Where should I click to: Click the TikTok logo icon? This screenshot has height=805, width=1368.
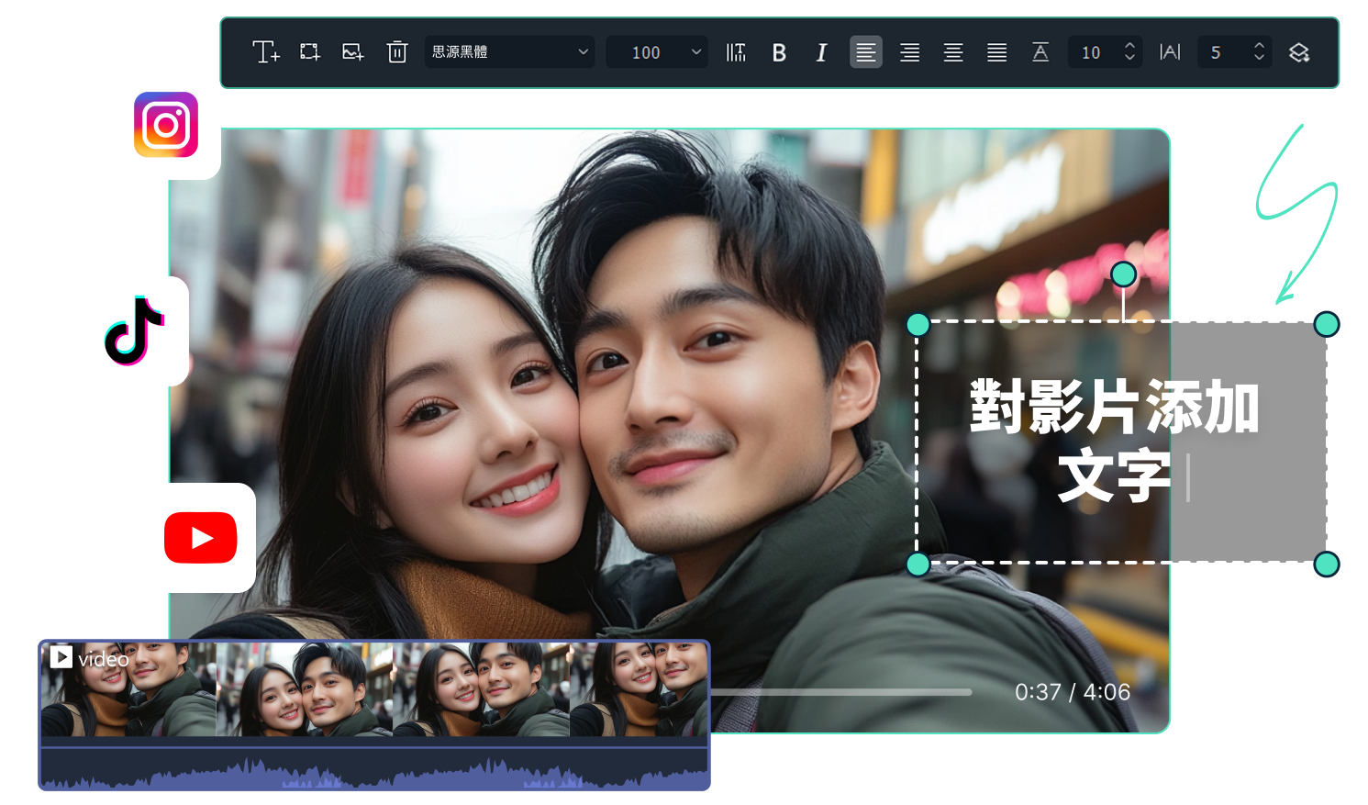135,330
